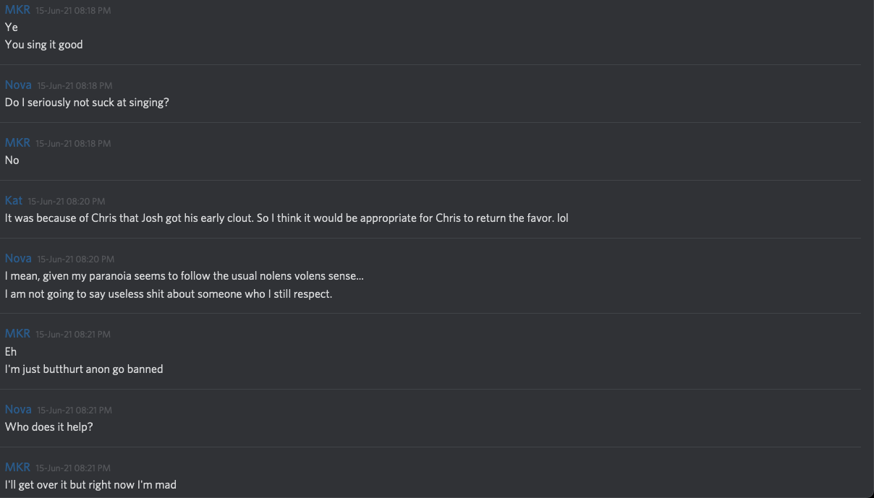
Task: Click the Kat username
Action: pyautogui.click(x=14, y=200)
